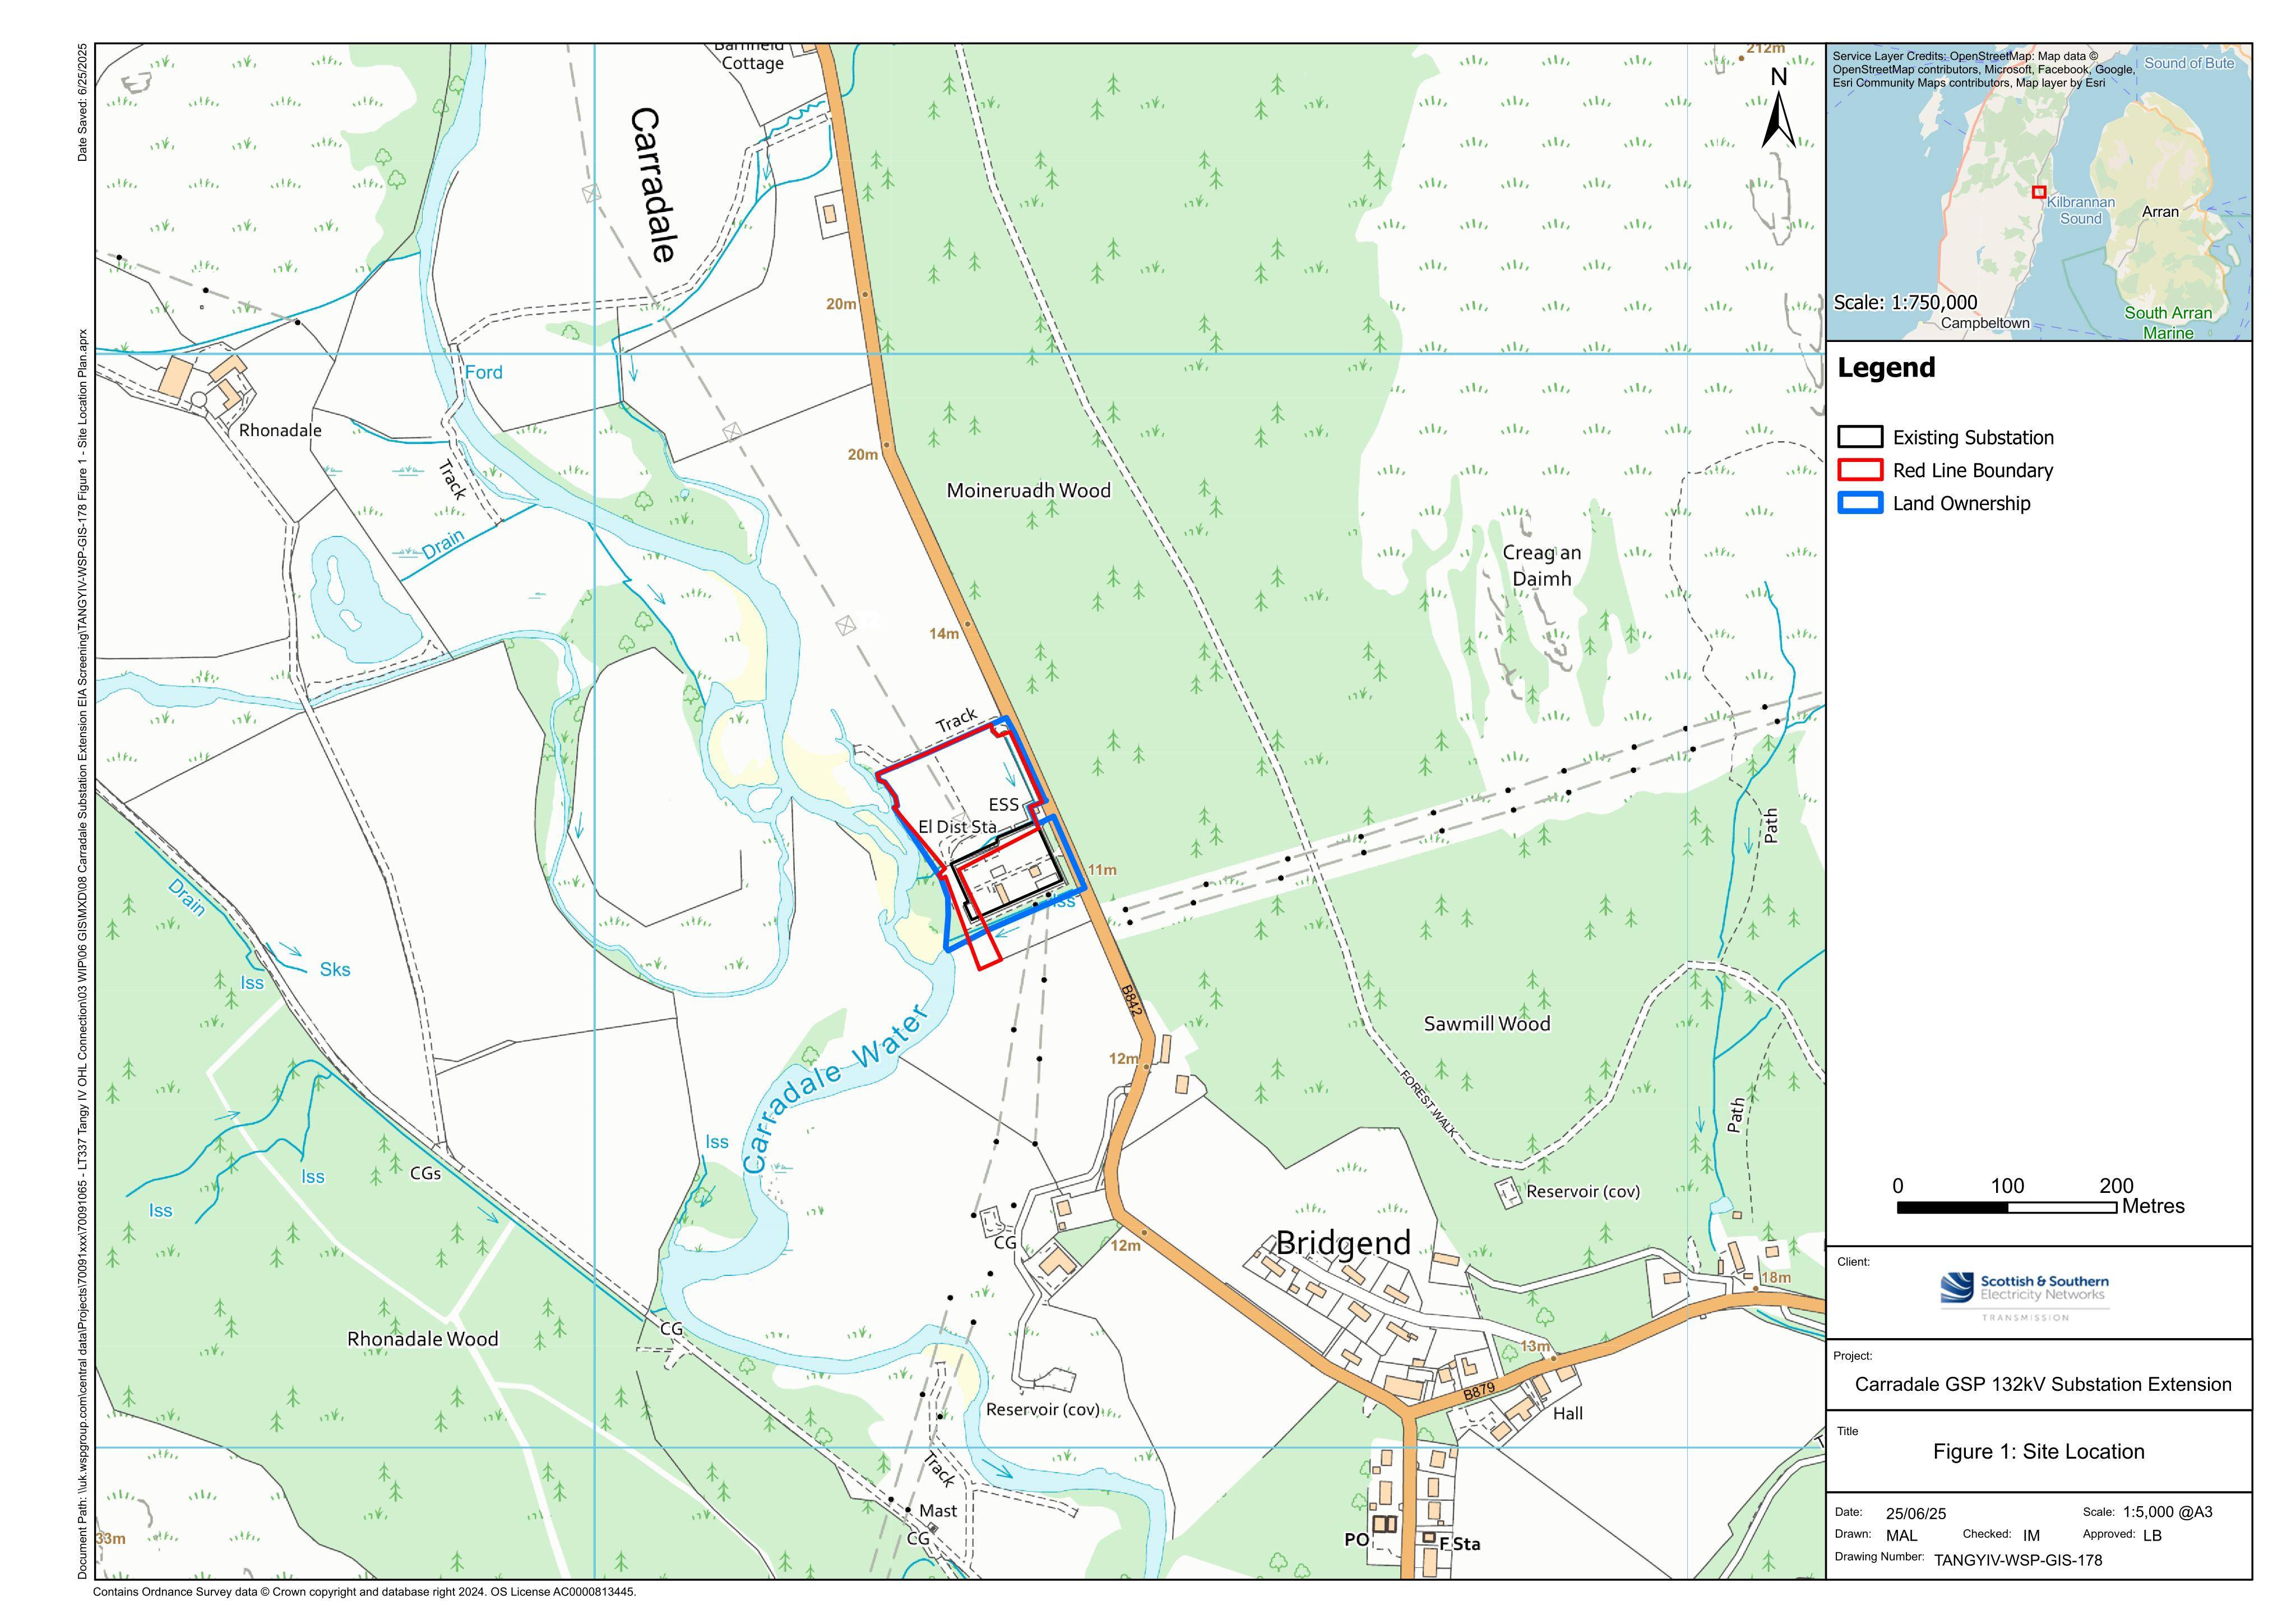Click the 'Moineruadh Wood' label

1028,491
